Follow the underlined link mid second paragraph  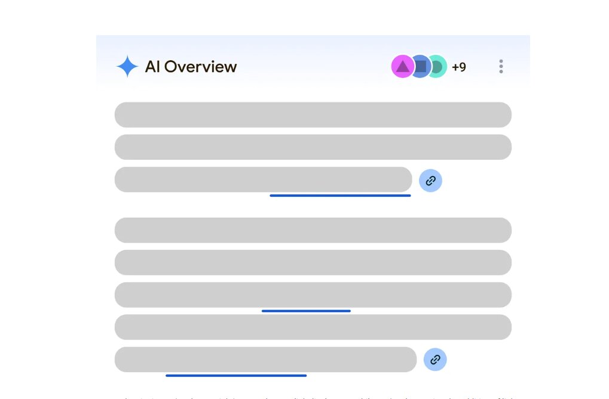coord(306,311)
